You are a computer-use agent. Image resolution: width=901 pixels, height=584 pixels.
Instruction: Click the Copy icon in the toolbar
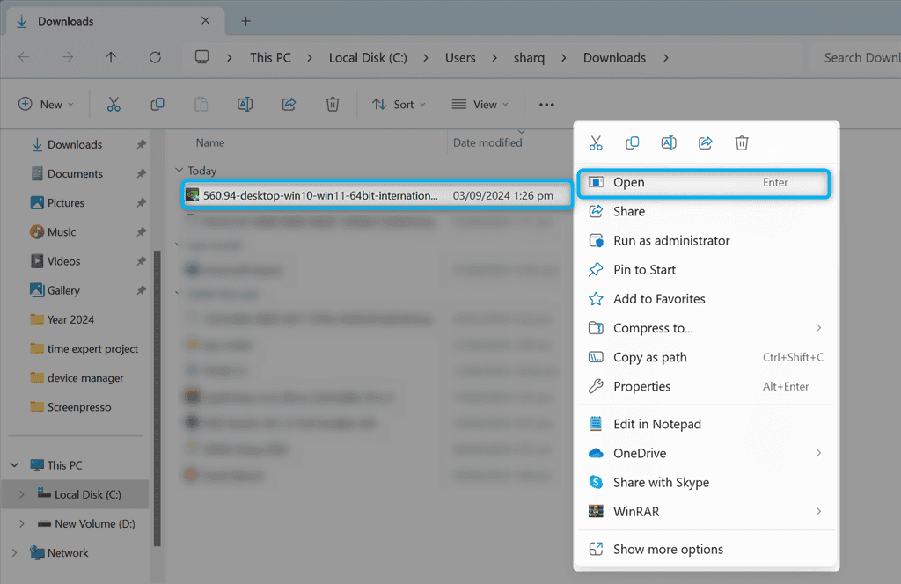157,104
